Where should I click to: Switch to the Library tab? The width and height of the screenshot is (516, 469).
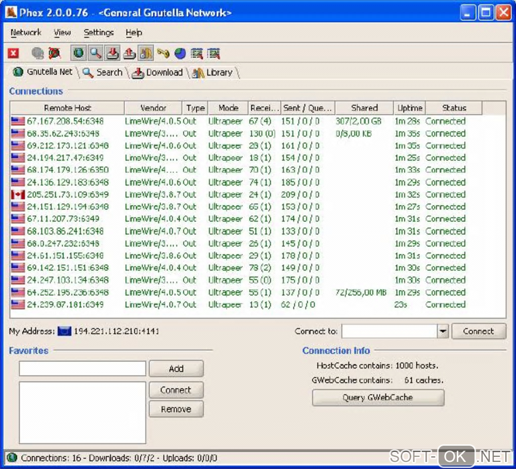point(213,73)
